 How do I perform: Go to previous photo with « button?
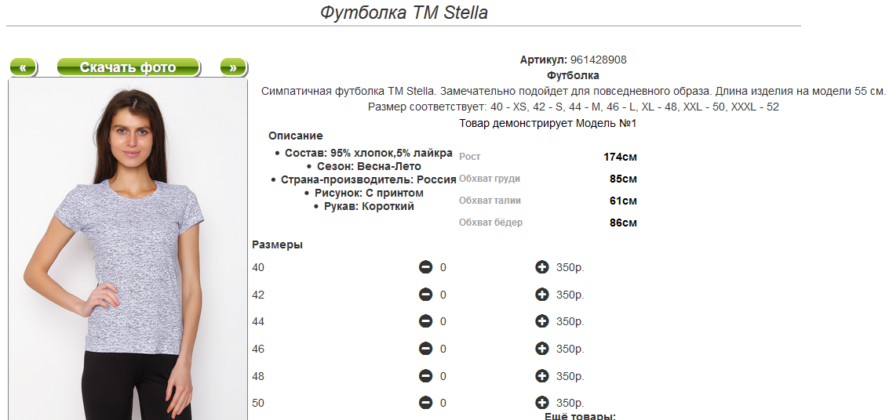(x=24, y=67)
